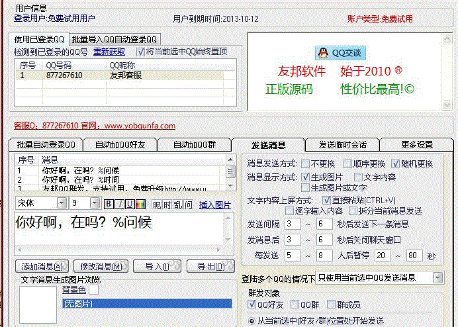Viewport: 458px width, 327px height.
Task: Select QQ row 877267610 友邦客服
Action: (x=119, y=75)
